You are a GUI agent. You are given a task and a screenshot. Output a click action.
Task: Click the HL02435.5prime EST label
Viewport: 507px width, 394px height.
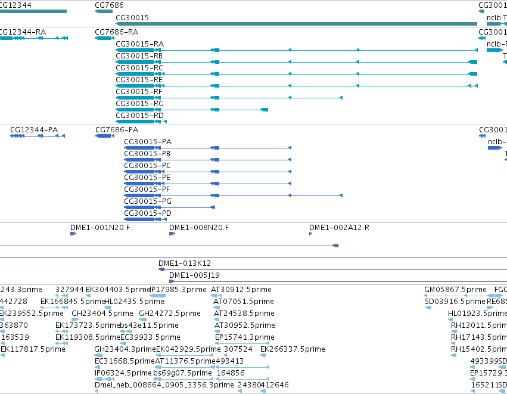point(134,302)
